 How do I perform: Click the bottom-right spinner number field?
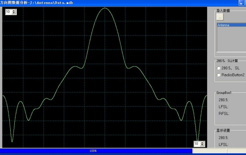pos(197,144)
